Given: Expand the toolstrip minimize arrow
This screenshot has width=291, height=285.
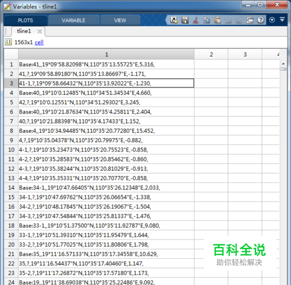Looking at the screenshot, I should point(282,19).
